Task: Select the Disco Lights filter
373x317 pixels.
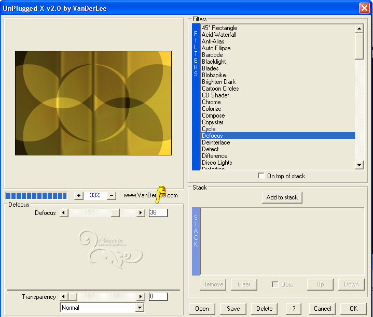Action: (278, 163)
